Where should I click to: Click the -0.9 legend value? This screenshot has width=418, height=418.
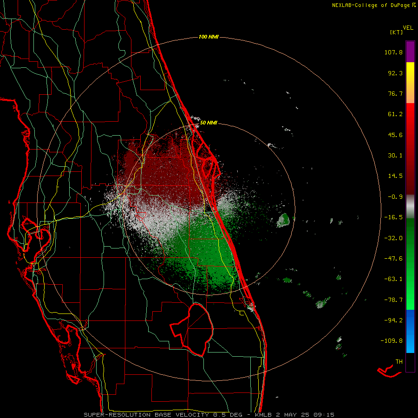(395, 197)
